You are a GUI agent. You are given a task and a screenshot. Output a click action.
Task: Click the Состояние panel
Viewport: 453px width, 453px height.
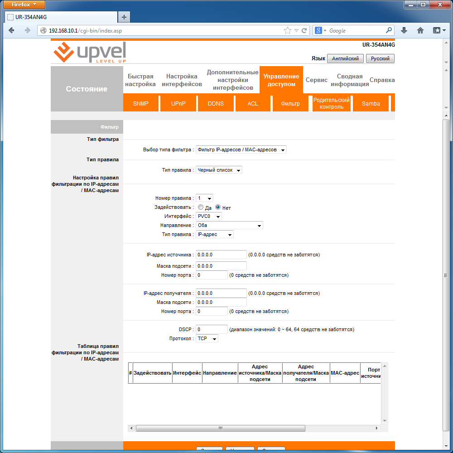(87, 89)
